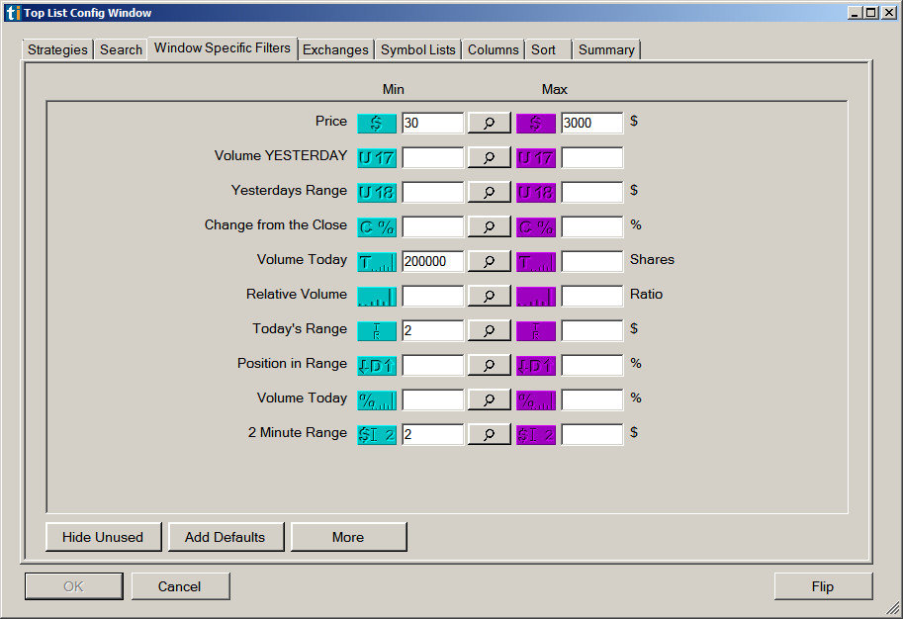Click the purple max Relative Volume icon

pyautogui.click(x=536, y=296)
